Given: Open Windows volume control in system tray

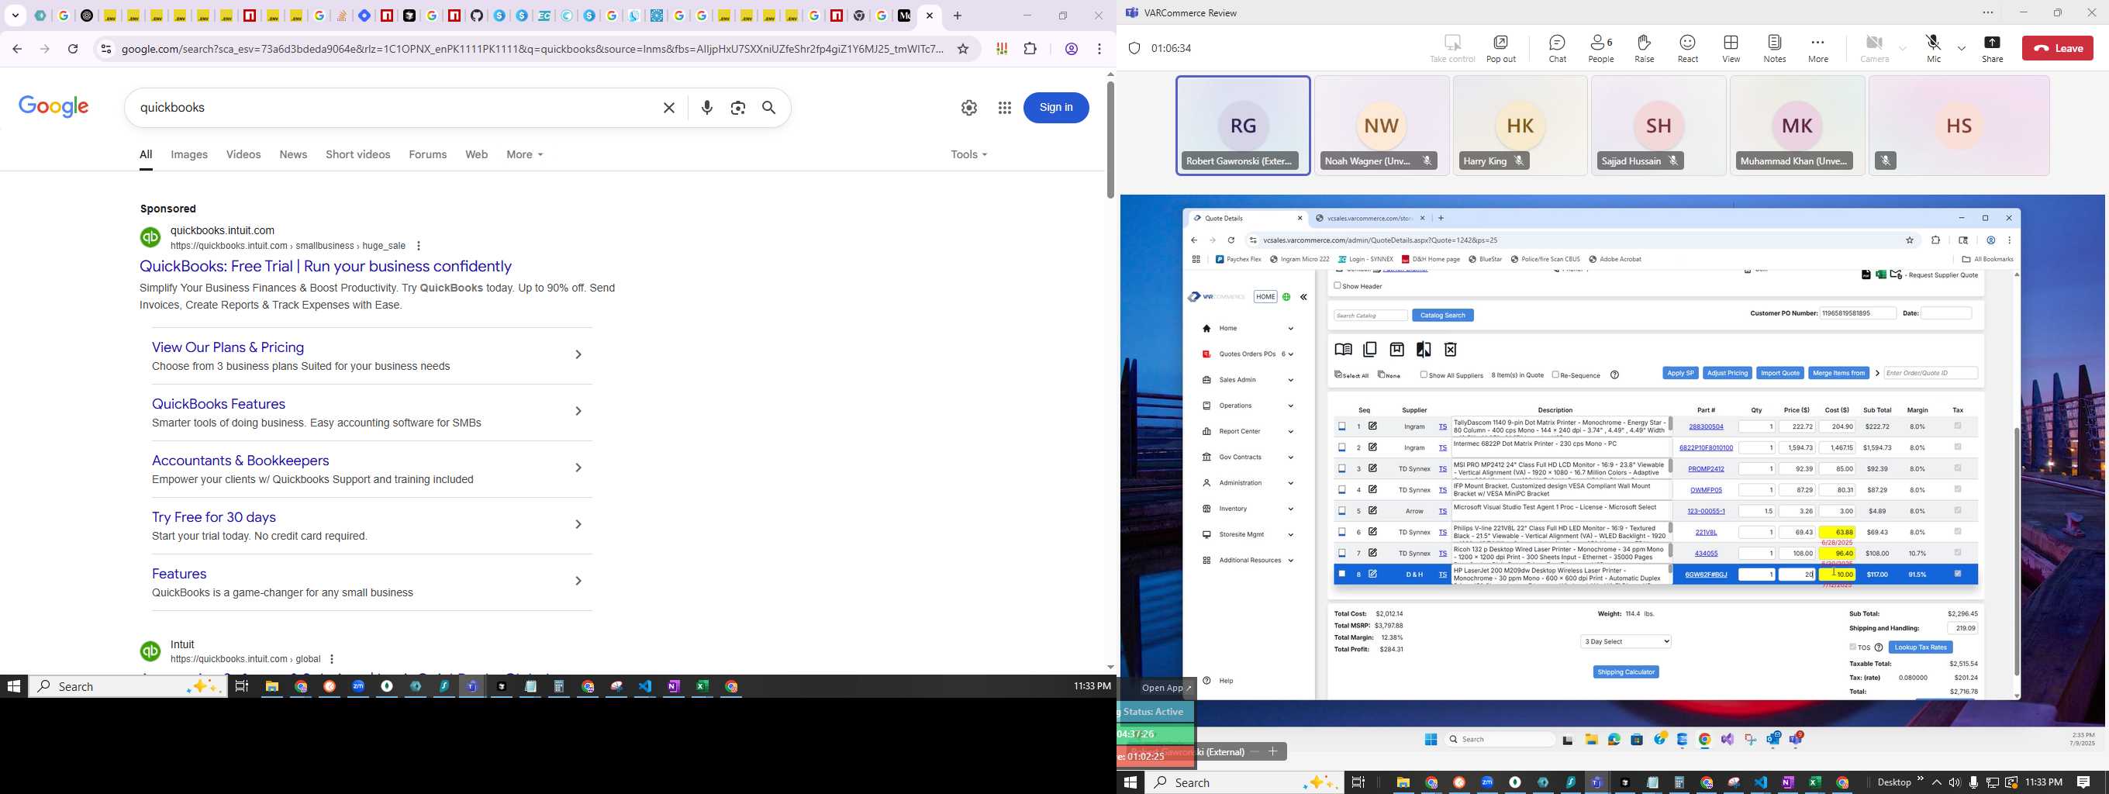Looking at the screenshot, I should [1954, 782].
